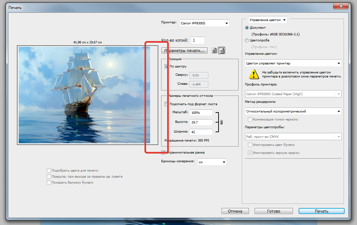The image size is (357, 225).
Task: Toggle the height-width link chain icon
Action: click(x=221, y=122)
